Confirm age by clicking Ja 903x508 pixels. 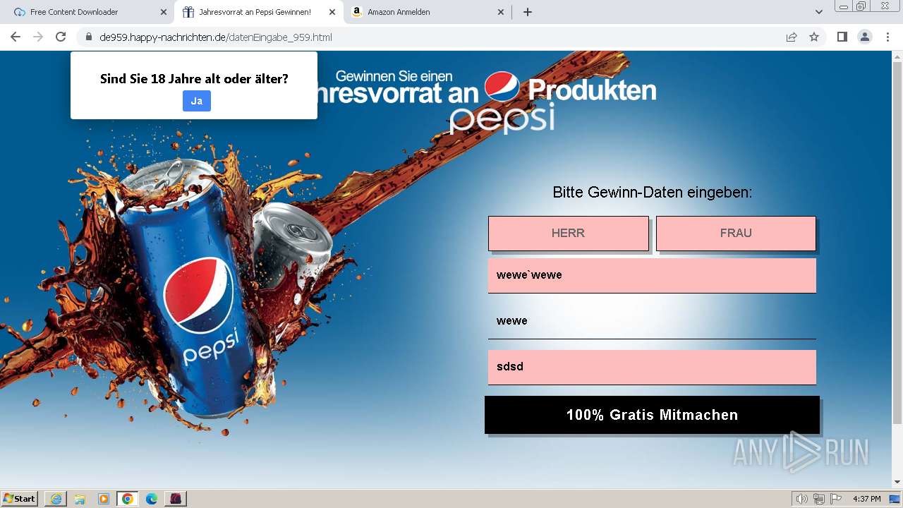click(x=197, y=101)
